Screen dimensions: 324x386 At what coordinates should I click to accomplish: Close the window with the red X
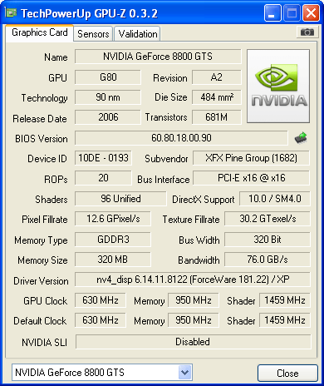pyautogui.click(x=311, y=13)
